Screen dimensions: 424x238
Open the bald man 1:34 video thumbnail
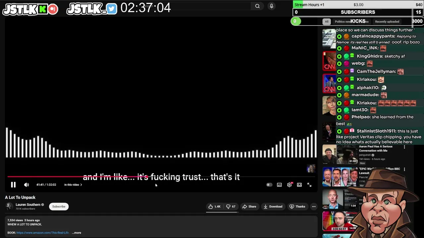coord(340,199)
